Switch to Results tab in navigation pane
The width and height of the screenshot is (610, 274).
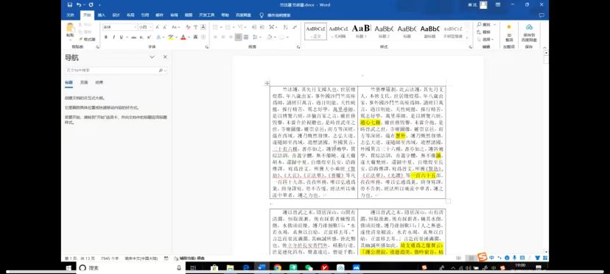point(99,83)
